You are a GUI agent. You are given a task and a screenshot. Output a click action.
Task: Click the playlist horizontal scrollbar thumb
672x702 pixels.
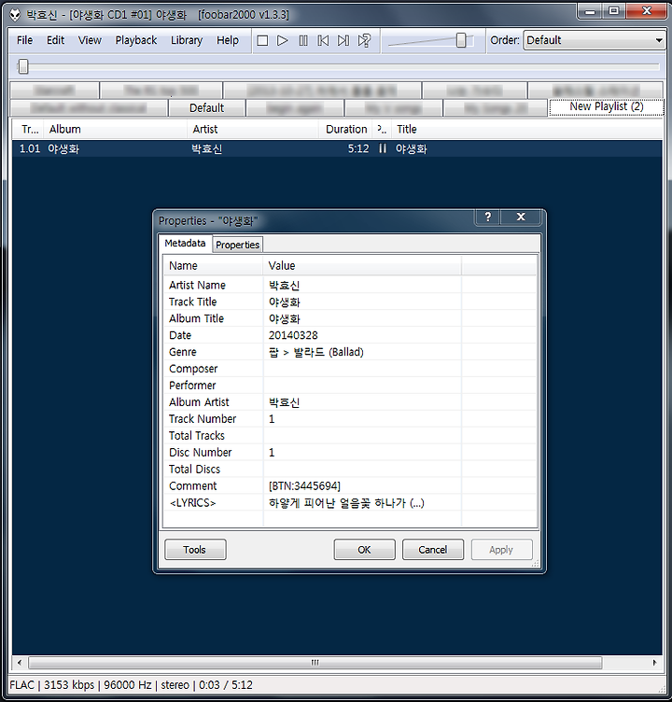[x=315, y=663]
